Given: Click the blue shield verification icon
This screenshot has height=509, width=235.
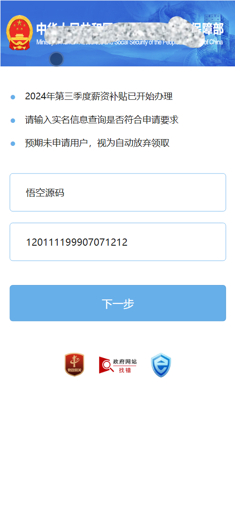Looking at the screenshot, I should (161, 365).
